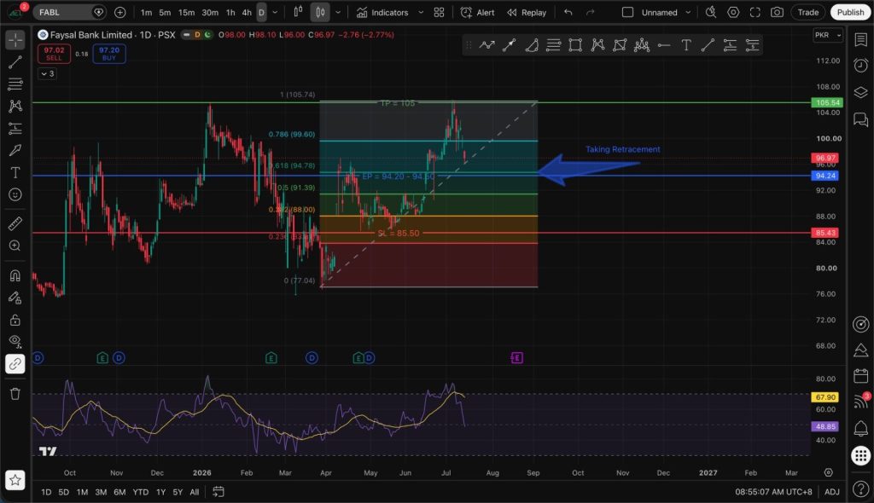Select the zoom in tool
The image size is (874, 503).
(x=15, y=246)
